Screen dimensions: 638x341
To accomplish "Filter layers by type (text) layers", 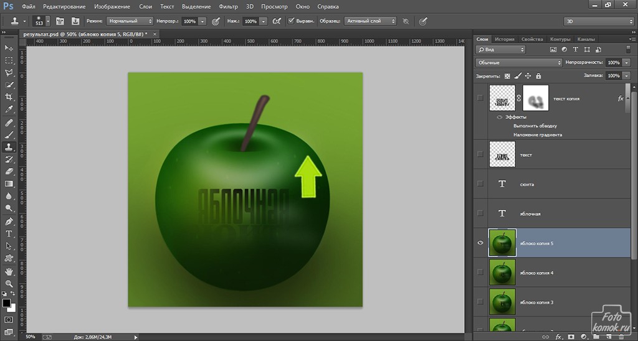I will pos(575,50).
